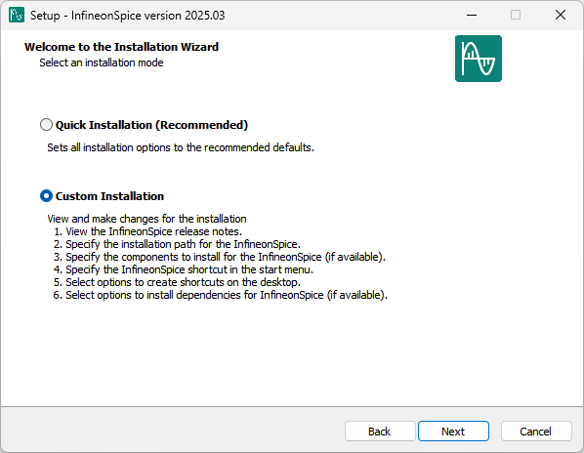Click the step about start menu shortcut
Image resolution: width=584 pixels, height=453 pixels.
coord(184,269)
